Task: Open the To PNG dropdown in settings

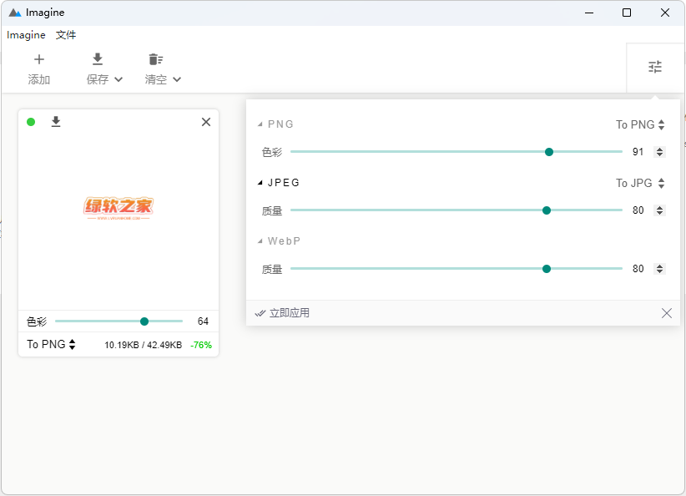Action: click(x=640, y=124)
